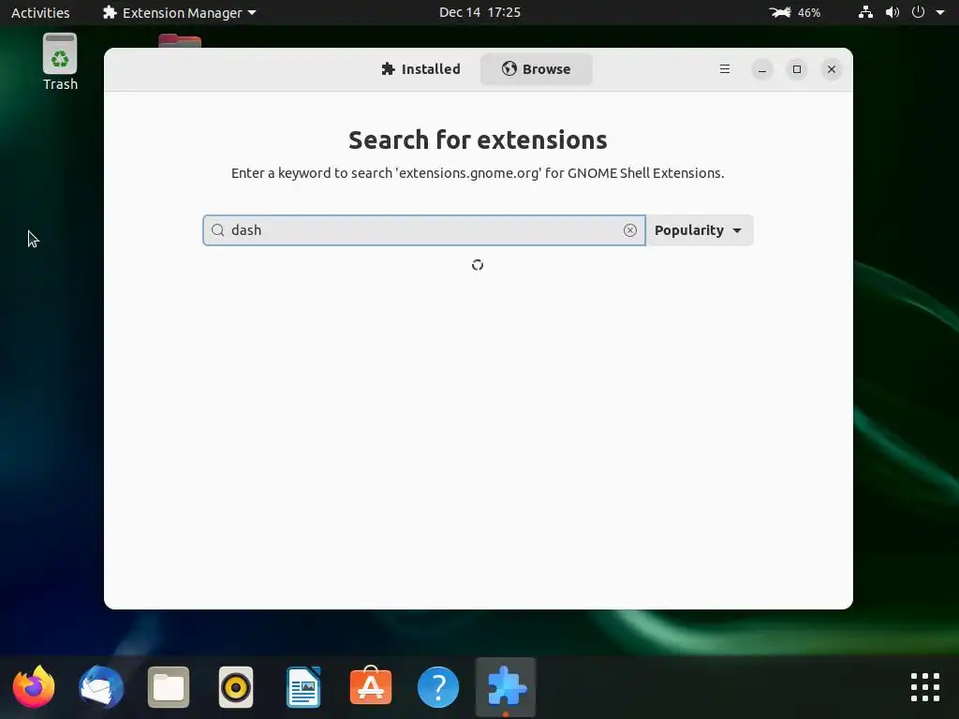This screenshot has width=959, height=719.
Task: Minimize the Extension Manager window
Action: (x=762, y=69)
